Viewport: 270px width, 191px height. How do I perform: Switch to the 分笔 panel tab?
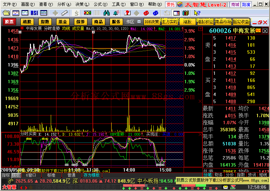(x=208, y=175)
